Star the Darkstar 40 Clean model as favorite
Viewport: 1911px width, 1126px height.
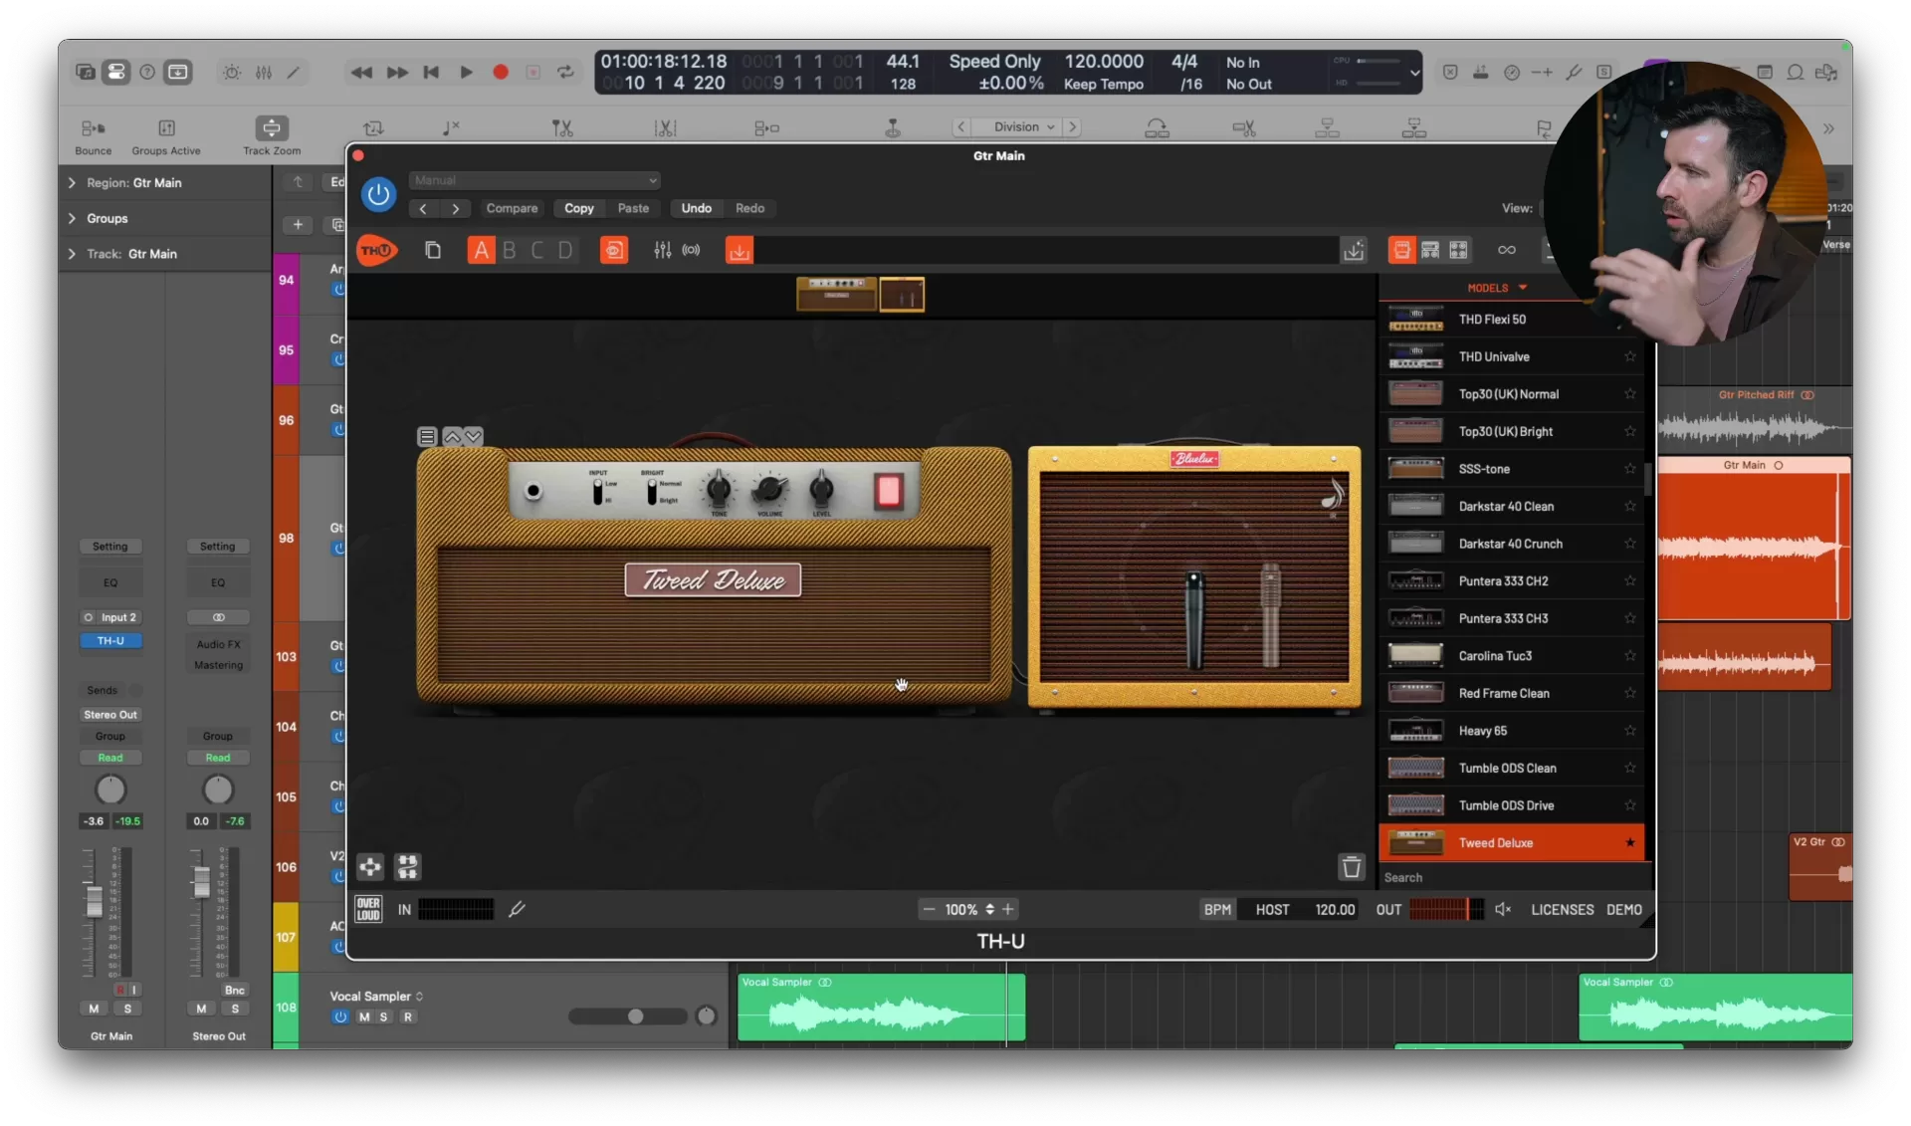coord(1629,506)
